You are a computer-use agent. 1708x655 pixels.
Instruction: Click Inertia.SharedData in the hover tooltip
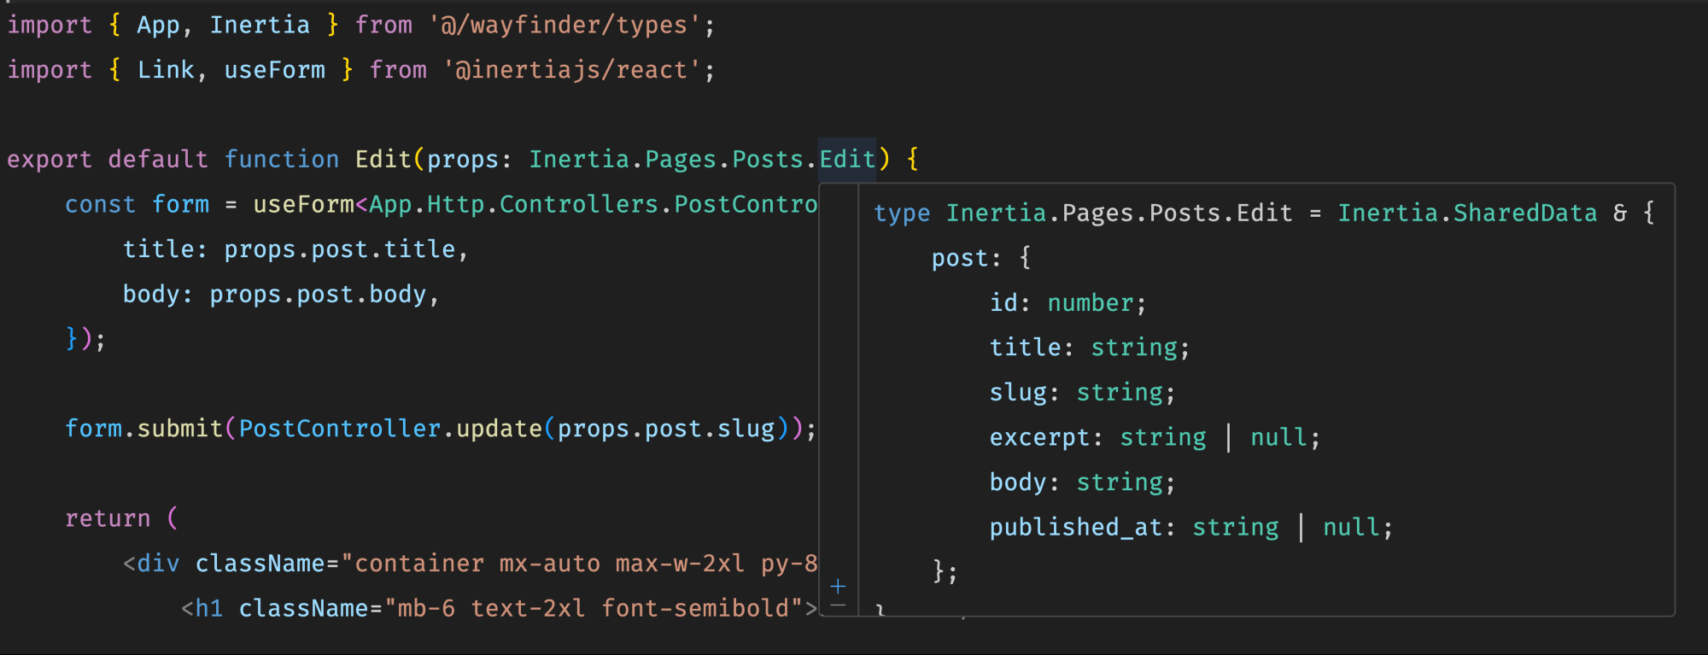point(1466,213)
